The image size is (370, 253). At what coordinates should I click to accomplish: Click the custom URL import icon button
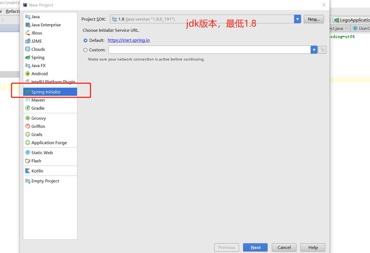322,50
